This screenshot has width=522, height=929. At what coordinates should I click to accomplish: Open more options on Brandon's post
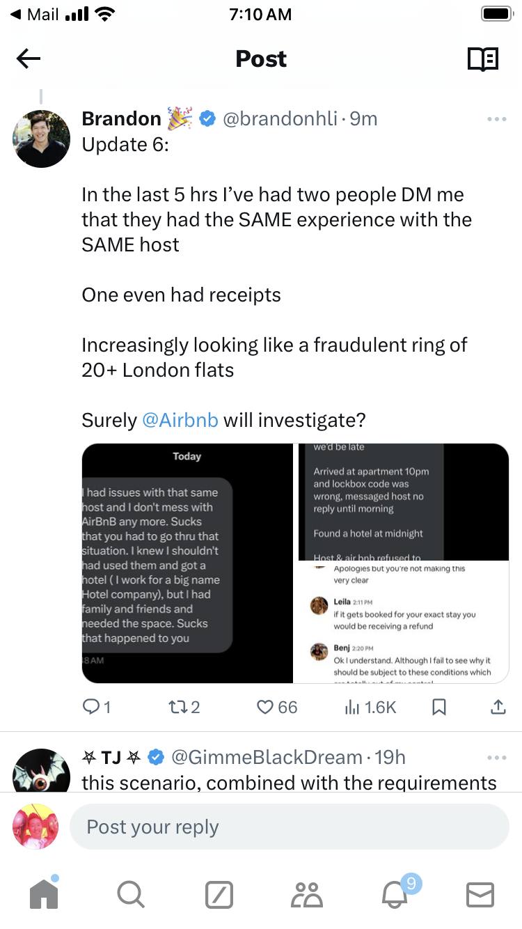click(x=497, y=120)
